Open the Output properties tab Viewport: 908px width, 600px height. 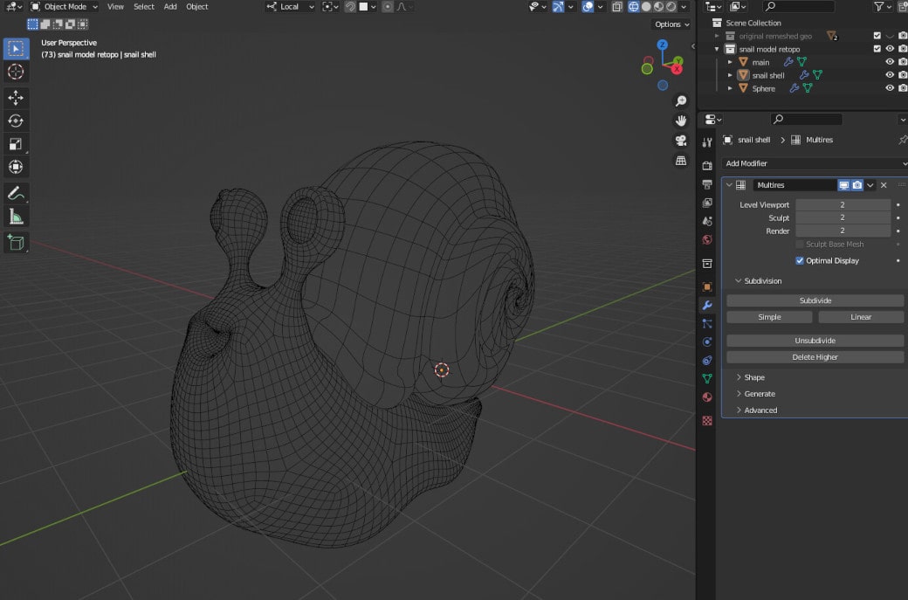click(707, 184)
